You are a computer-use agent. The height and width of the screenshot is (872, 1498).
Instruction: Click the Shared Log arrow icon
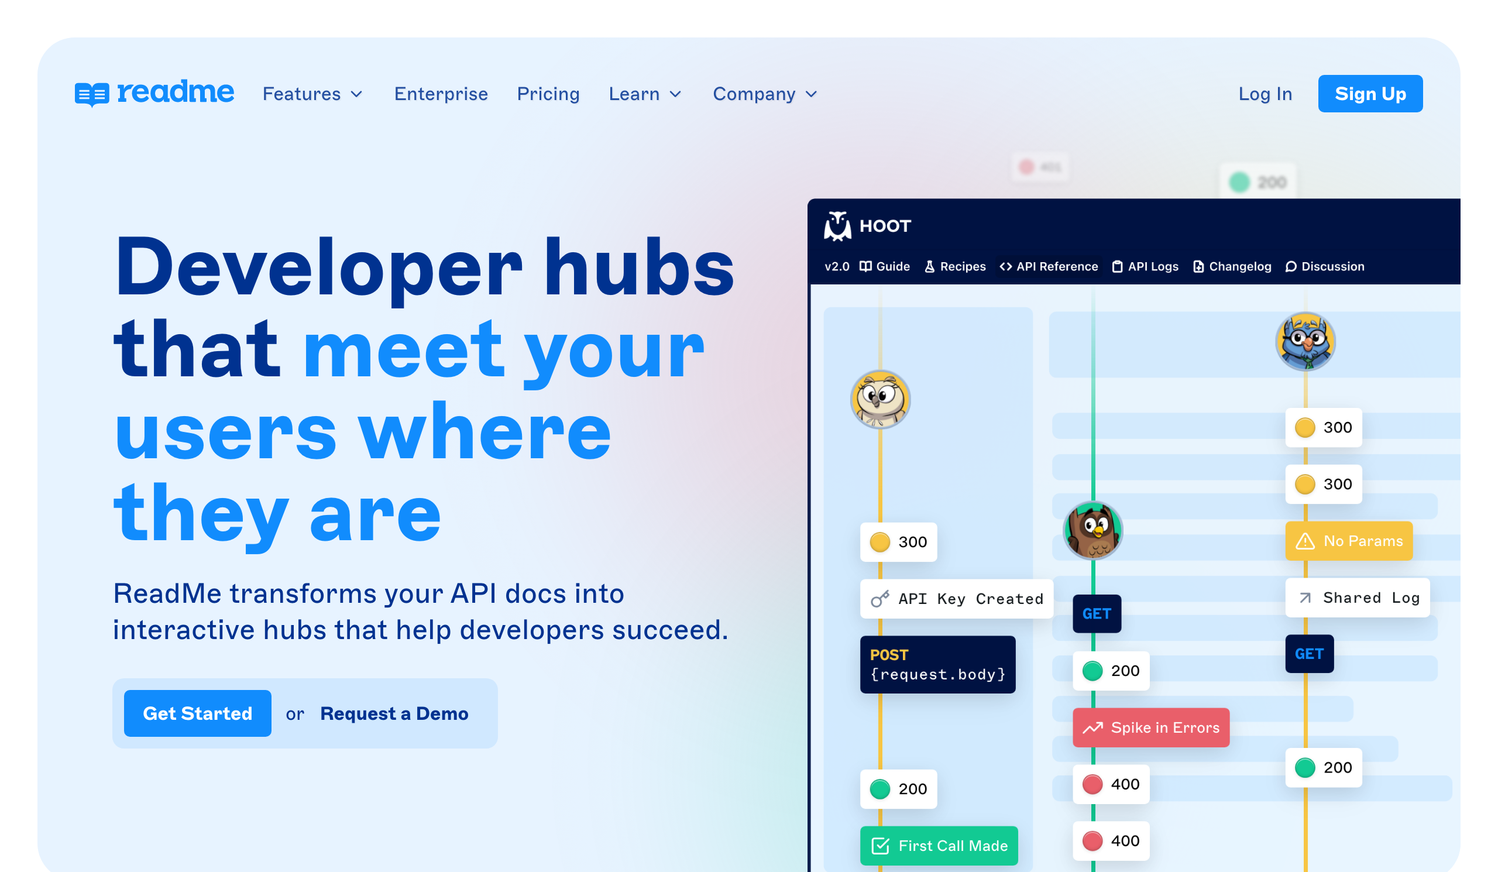click(x=1305, y=598)
